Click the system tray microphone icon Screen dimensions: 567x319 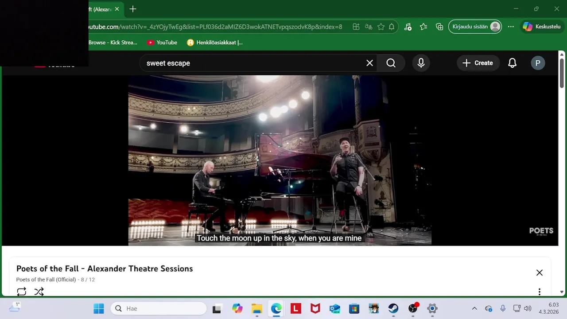click(503, 308)
